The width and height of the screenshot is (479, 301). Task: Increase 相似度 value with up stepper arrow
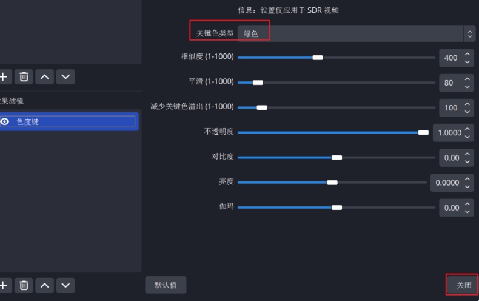(x=467, y=54)
